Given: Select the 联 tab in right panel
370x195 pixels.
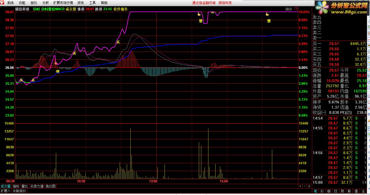Looking at the screenshot, I should pyautogui.click(x=349, y=191).
